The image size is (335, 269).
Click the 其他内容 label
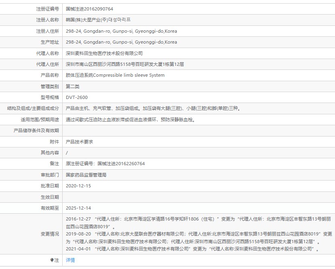[x=50, y=153]
